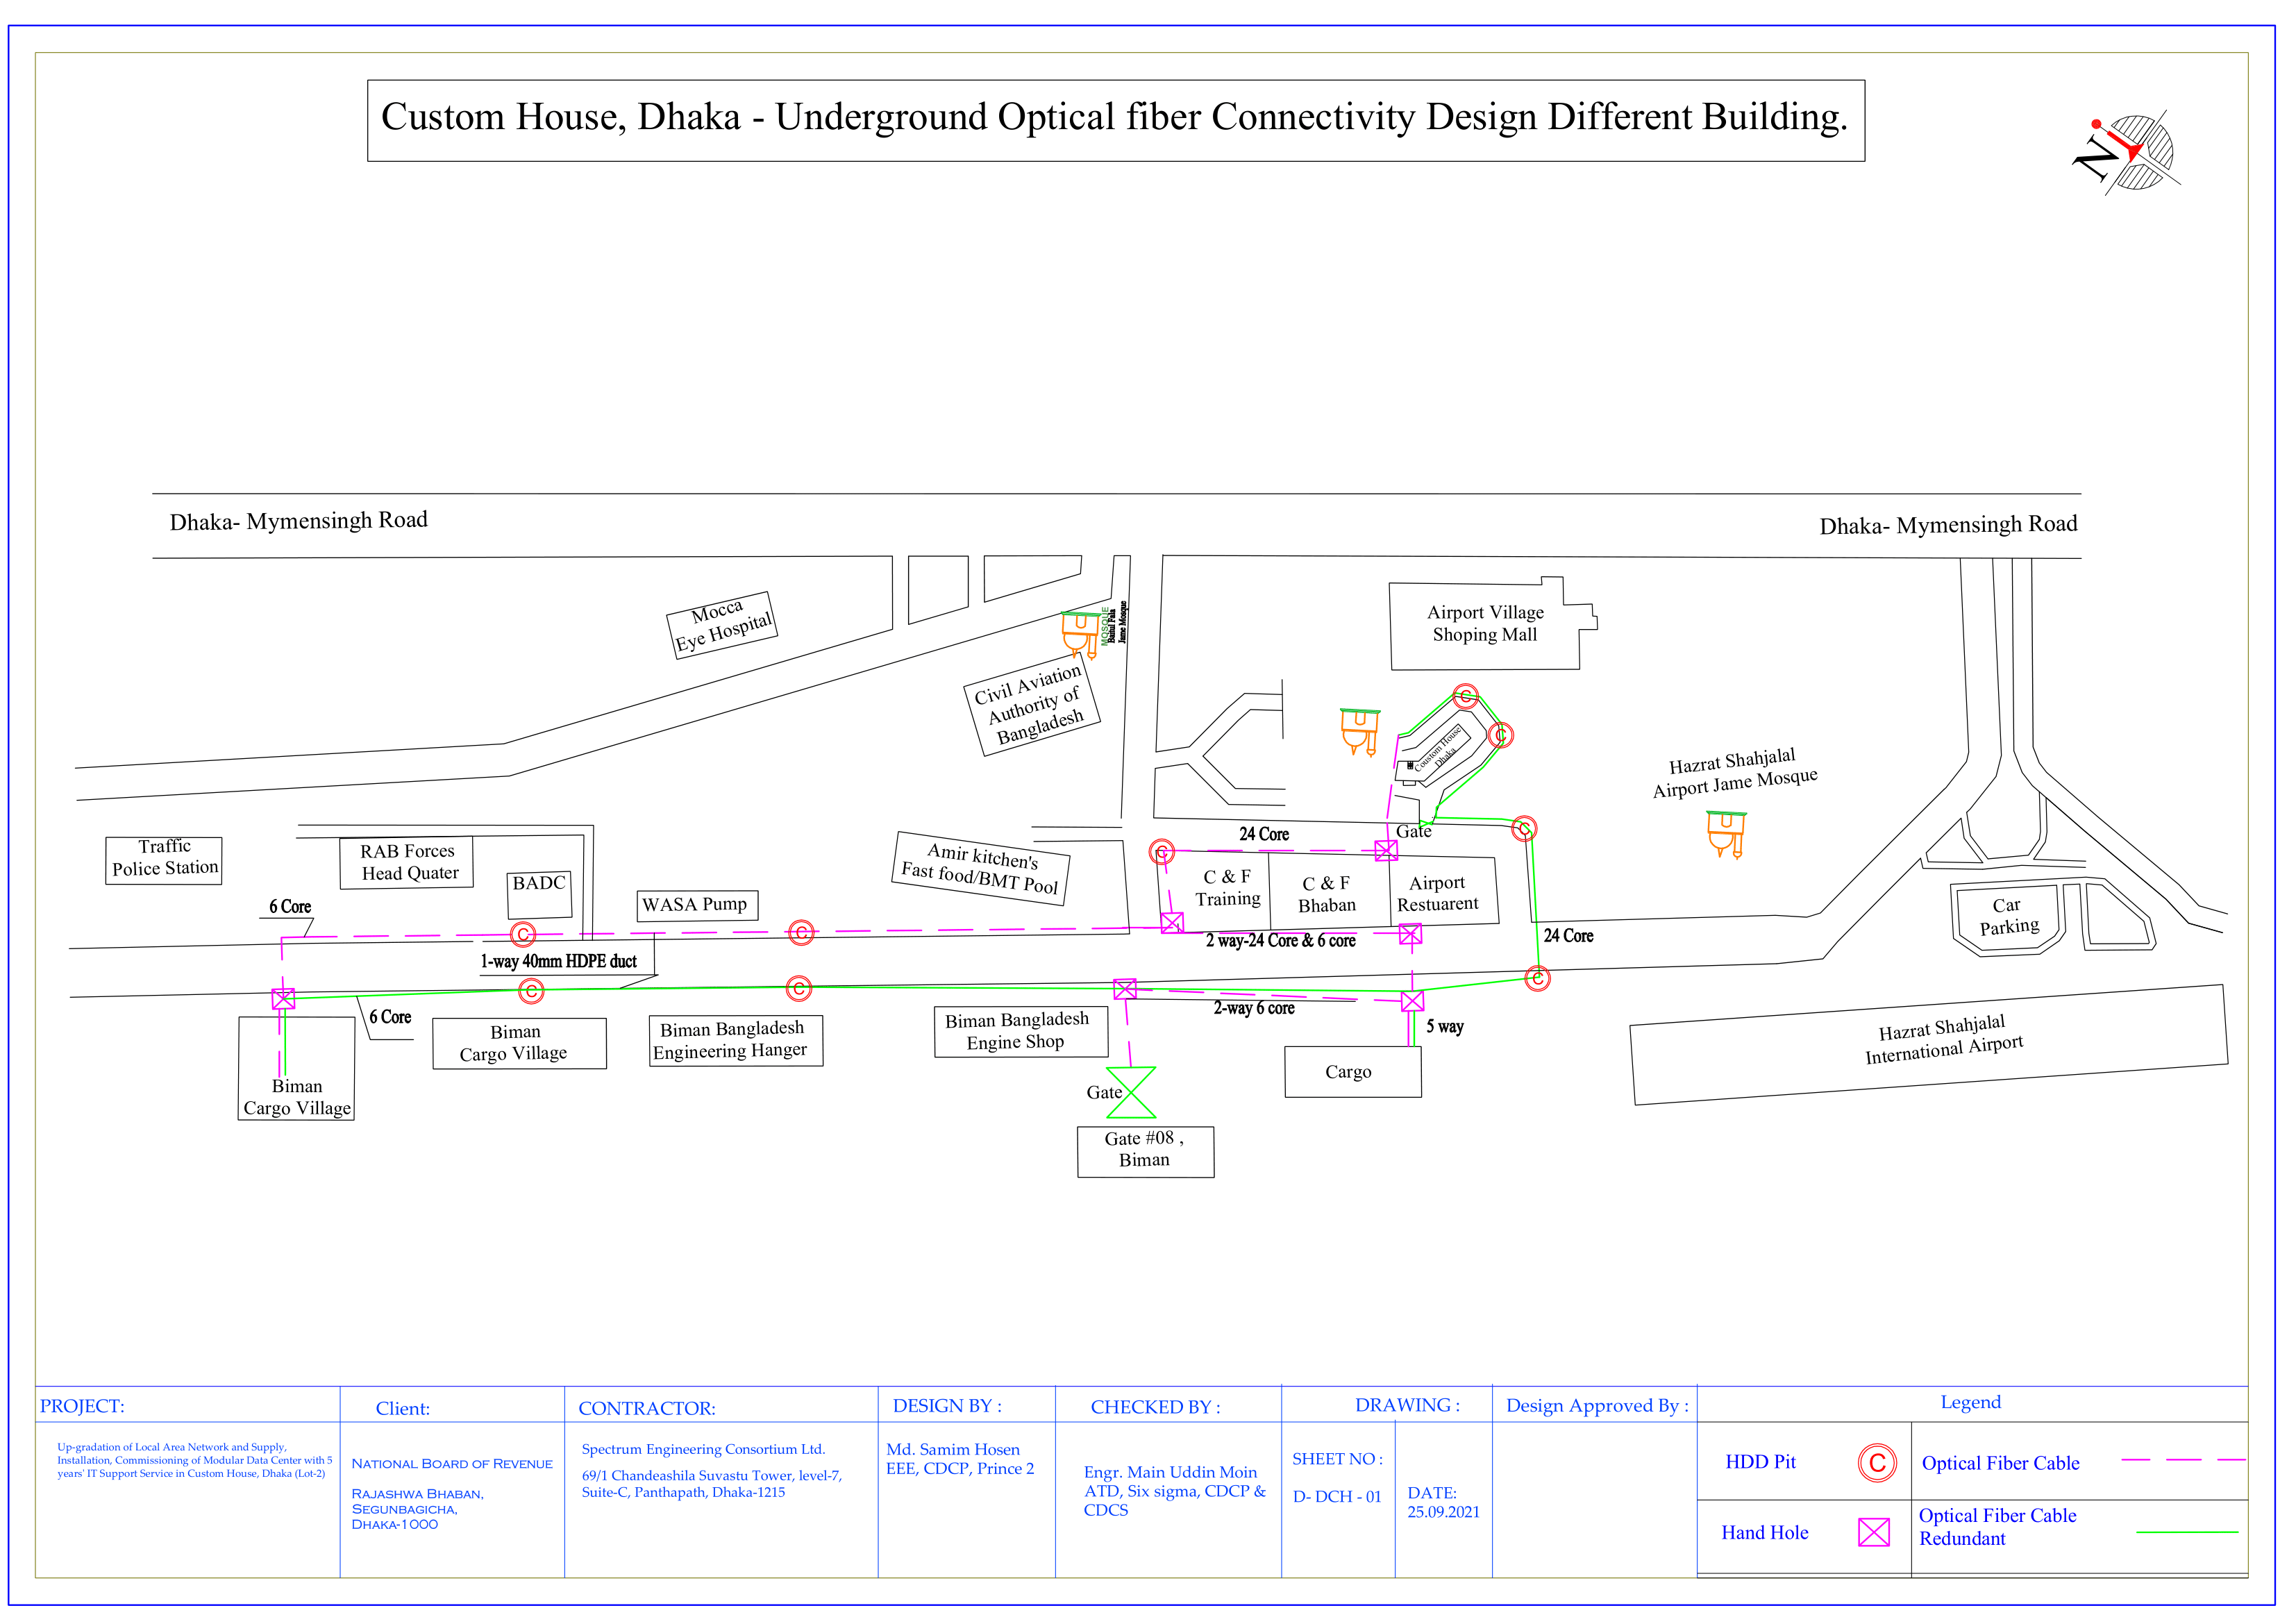The height and width of the screenshot is (1624, 2296).
Task: Click the sheet number 'D- DCH - 01'
Action: pyautogui.click(x=1337, y=1497)
